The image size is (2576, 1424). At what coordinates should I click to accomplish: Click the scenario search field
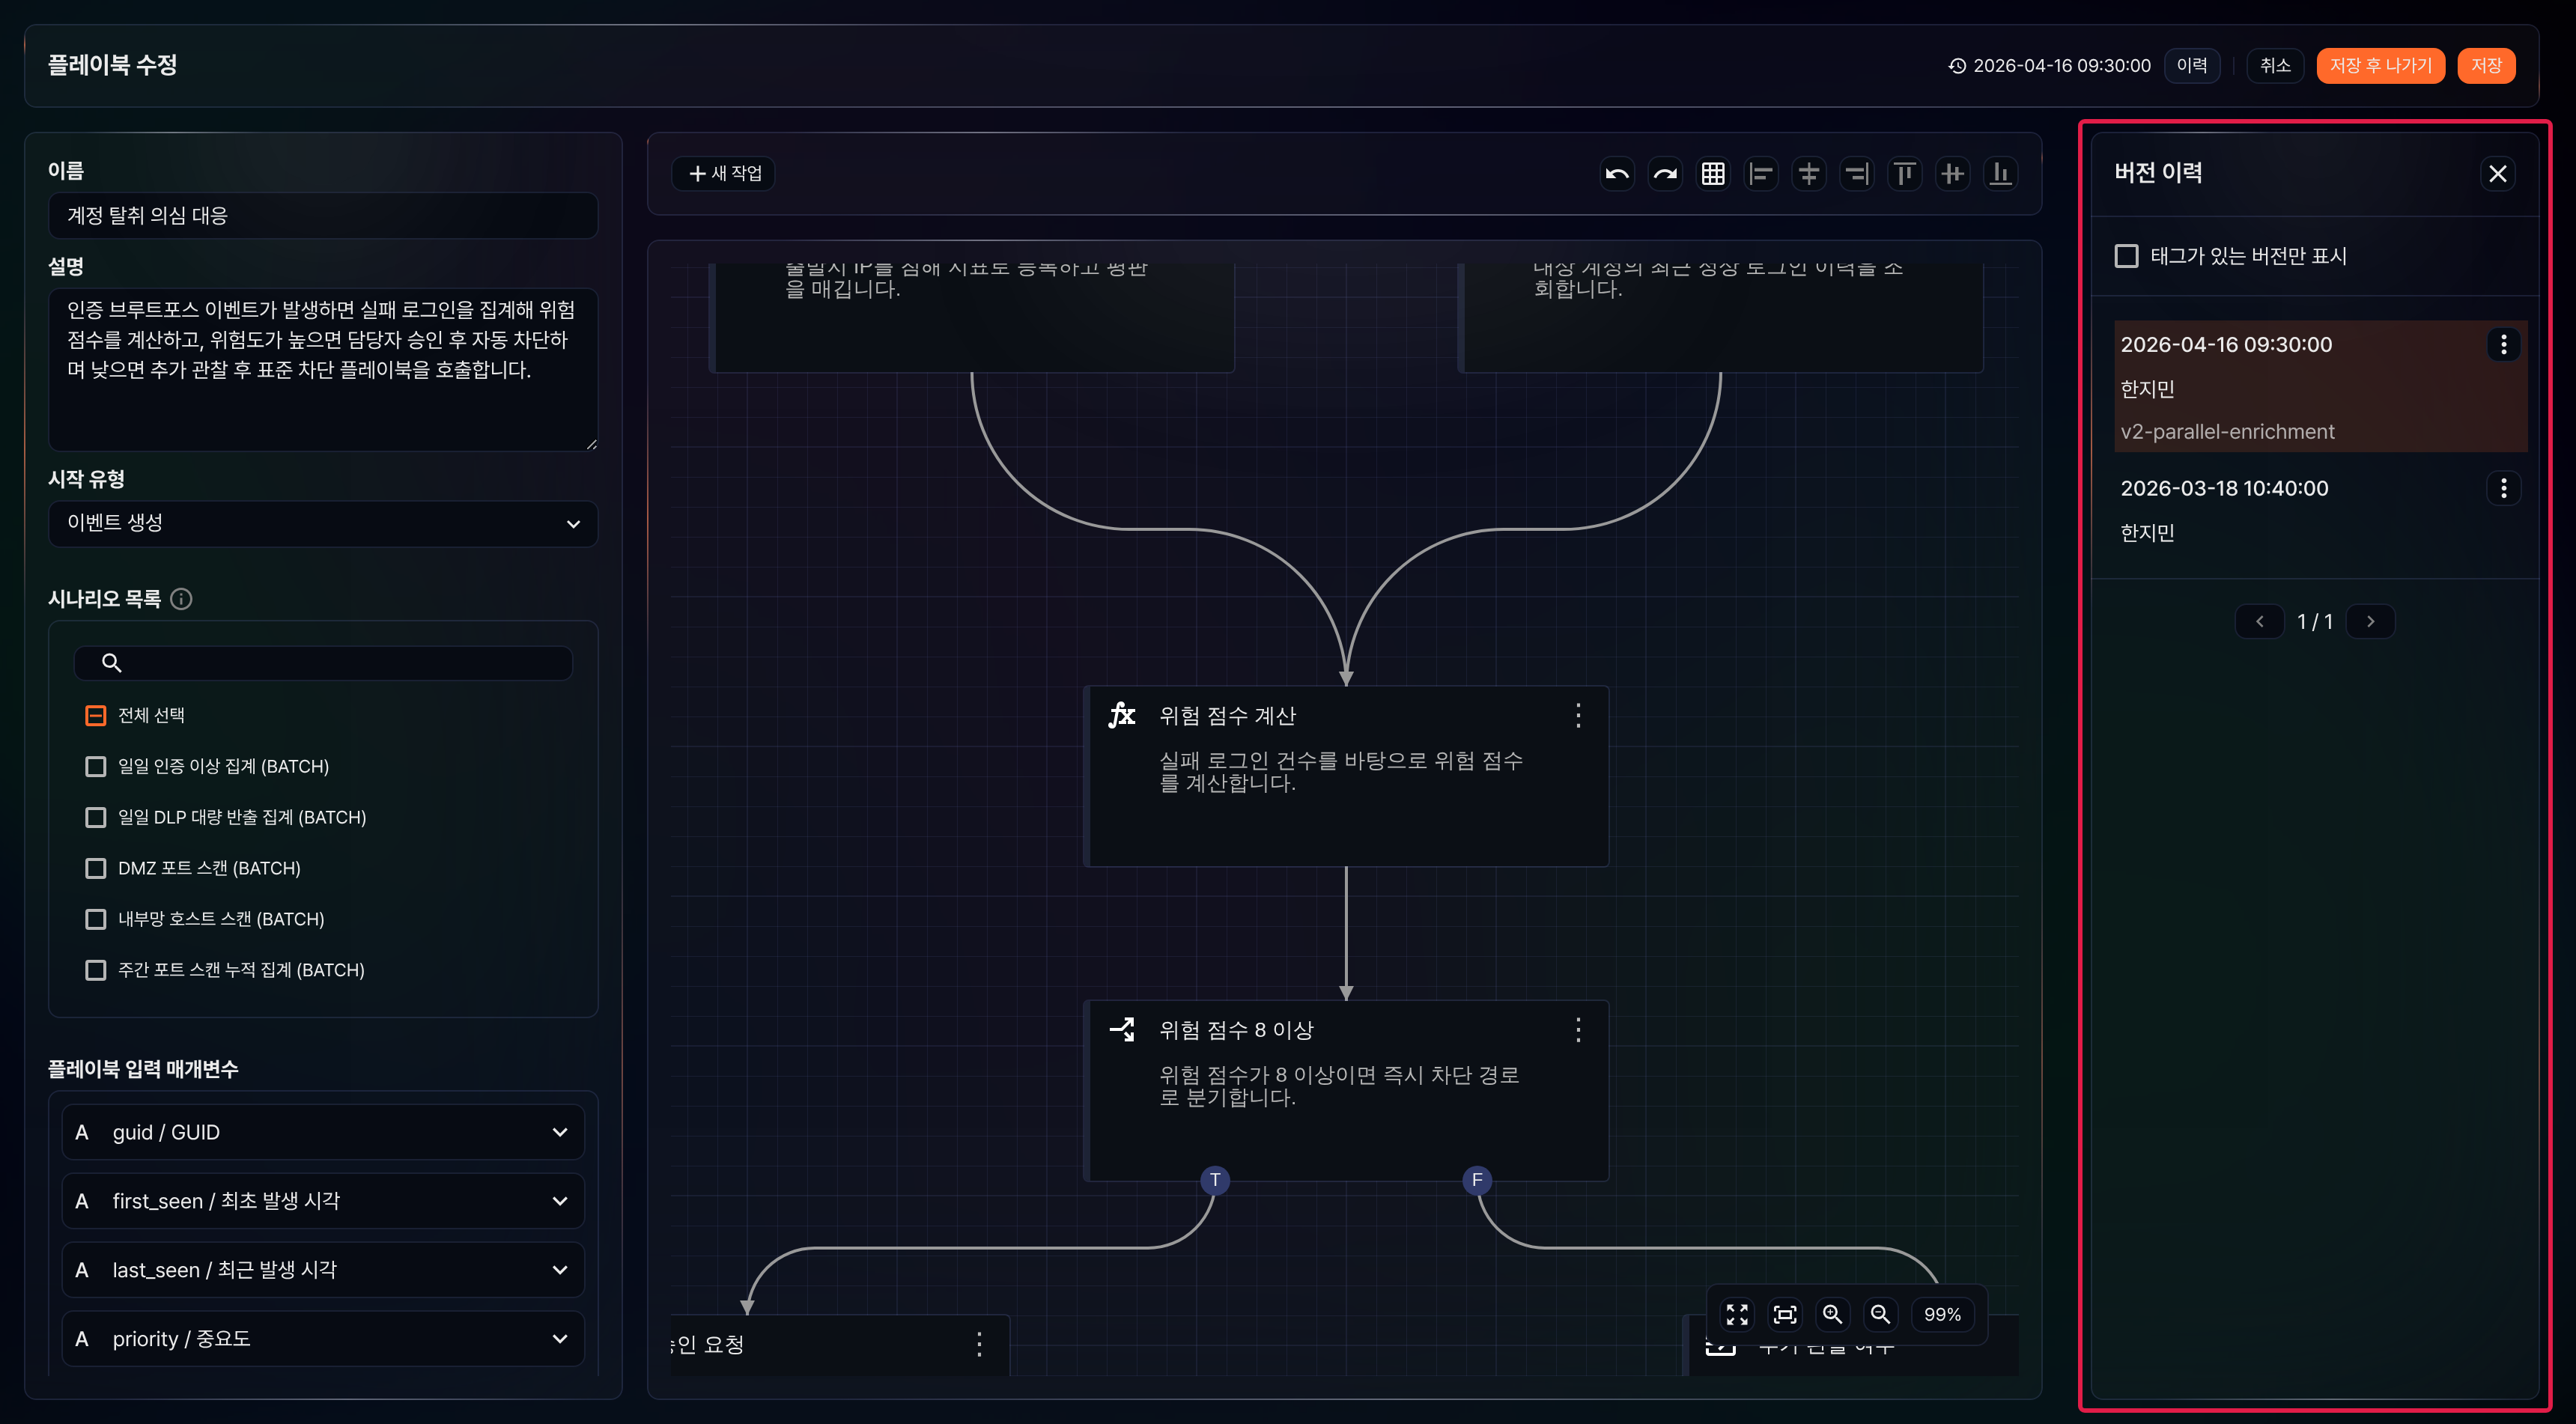pyautogui.click(x=323, y=663)
